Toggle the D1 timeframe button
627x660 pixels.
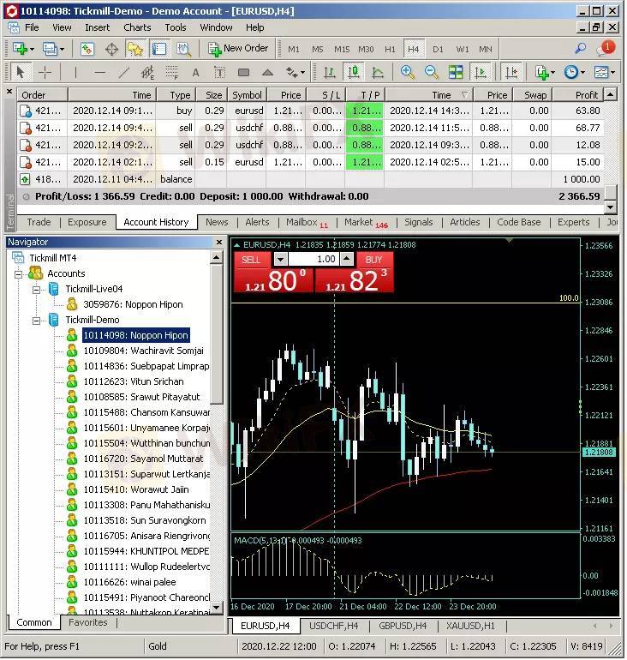(x=438, y=49)
